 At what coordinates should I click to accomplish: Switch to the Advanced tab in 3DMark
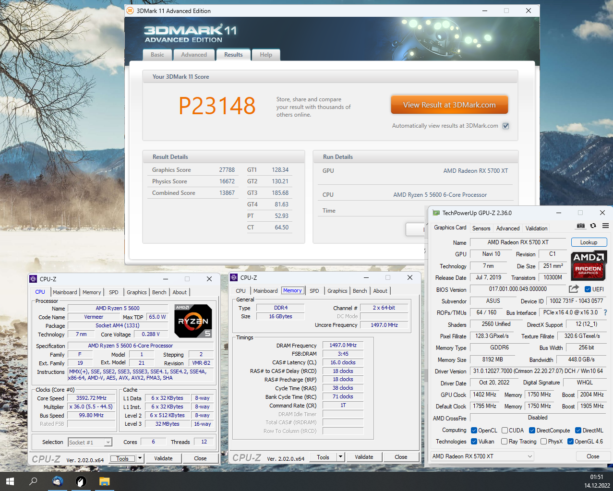(x=194, y=55)
